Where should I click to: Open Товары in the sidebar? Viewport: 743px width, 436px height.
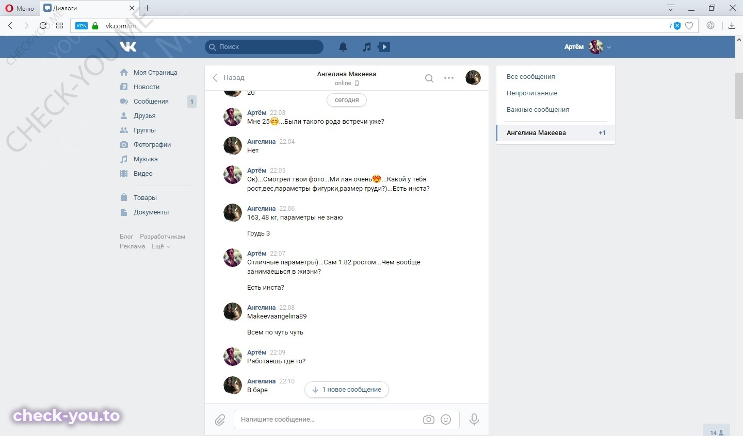[145, 198]
